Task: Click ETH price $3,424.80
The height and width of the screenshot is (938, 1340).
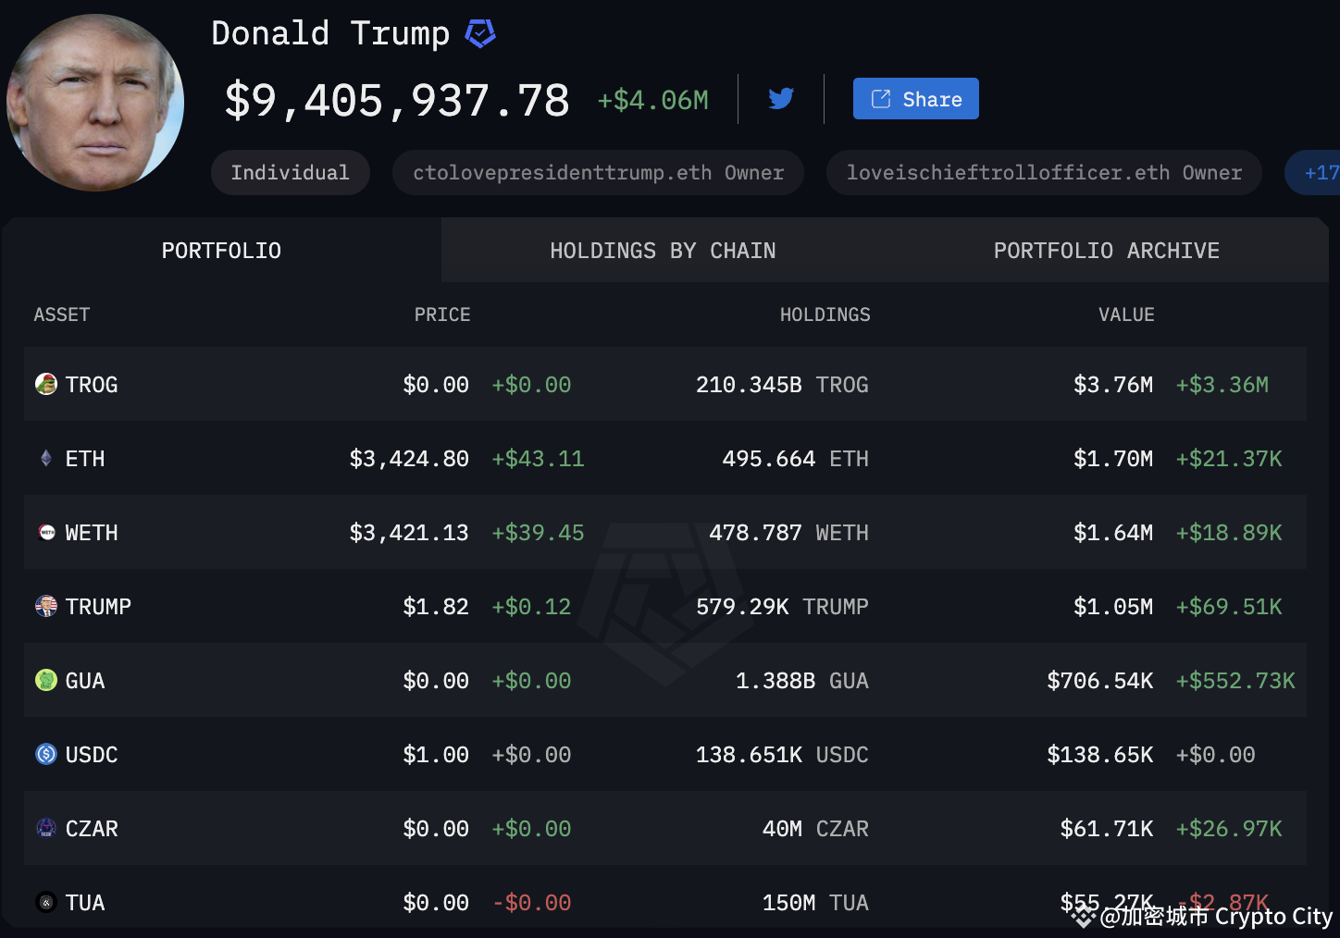Action: [409, 459]
